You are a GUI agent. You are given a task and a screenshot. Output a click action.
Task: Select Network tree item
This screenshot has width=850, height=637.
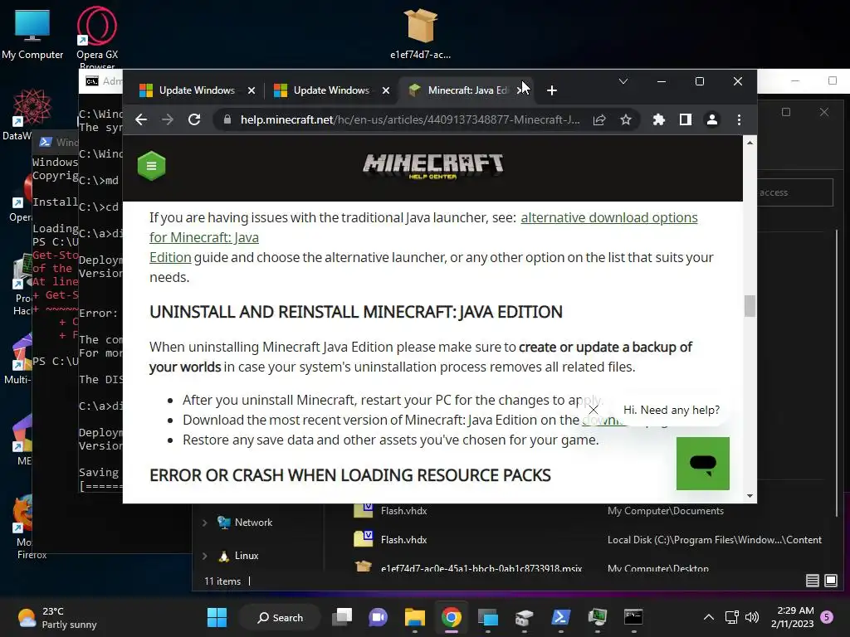[253, 523]
